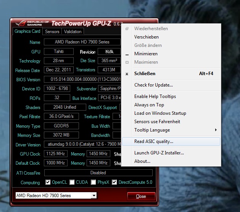Switch to the Sensors tab
Image resolution: width=240 pixels, height=212 pixels.
(x=52, y=32)
